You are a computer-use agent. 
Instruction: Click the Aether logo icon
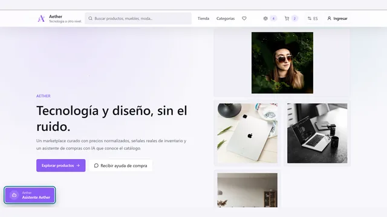41,19
